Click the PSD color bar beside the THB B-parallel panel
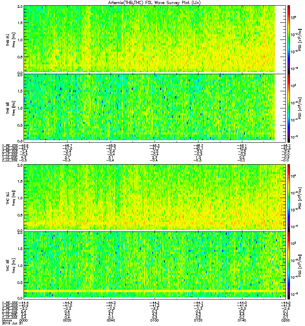 (x=289, y=108)
